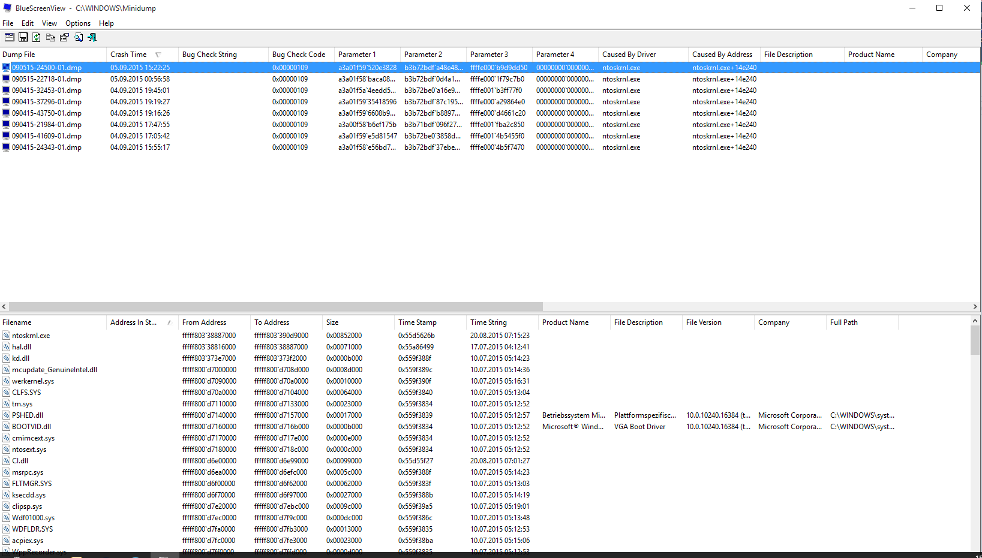Click parameter fffe000`a29864e0 cell
Image resolution: width=982 pixels, height=558 pixels.
pos(497,102)
